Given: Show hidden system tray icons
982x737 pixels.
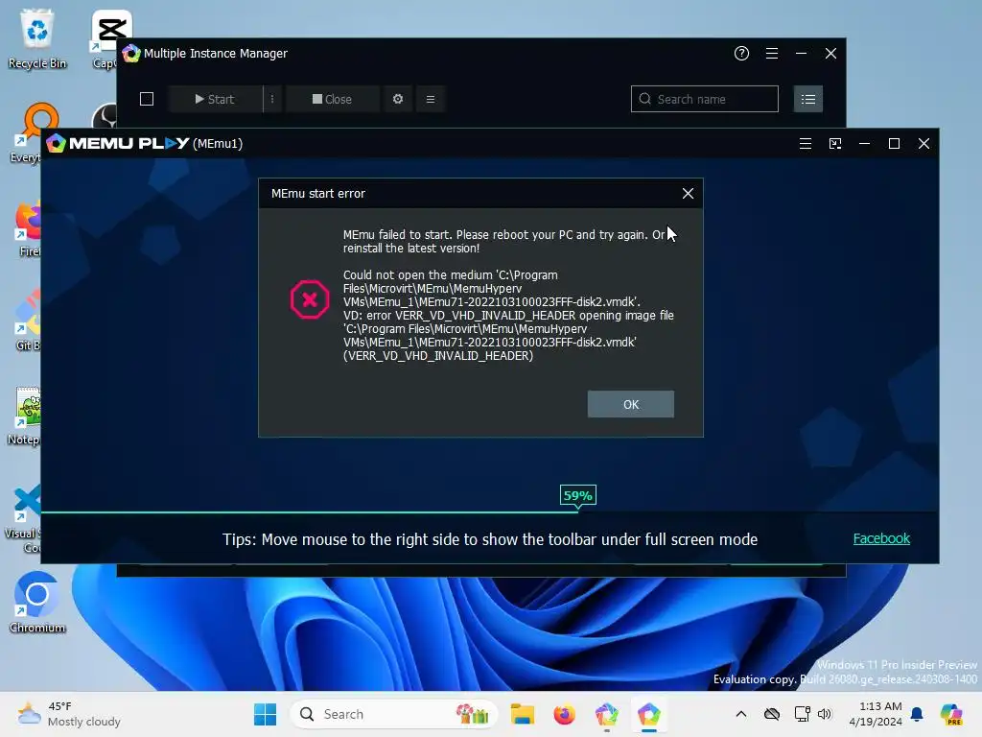Looking at the screenshot, I should point(741,714).
